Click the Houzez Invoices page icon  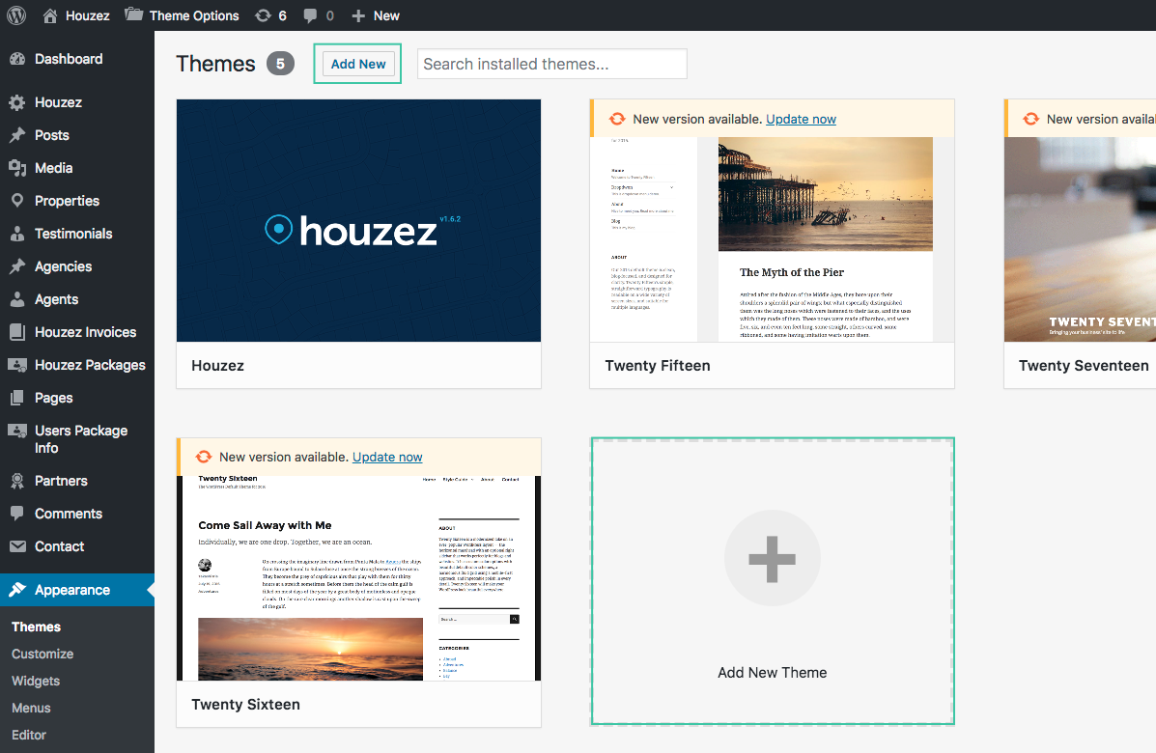[17, 332]
